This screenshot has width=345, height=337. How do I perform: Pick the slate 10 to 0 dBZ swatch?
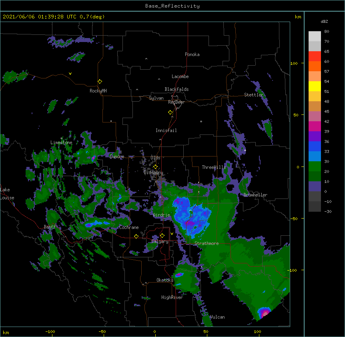click(315, 187)
